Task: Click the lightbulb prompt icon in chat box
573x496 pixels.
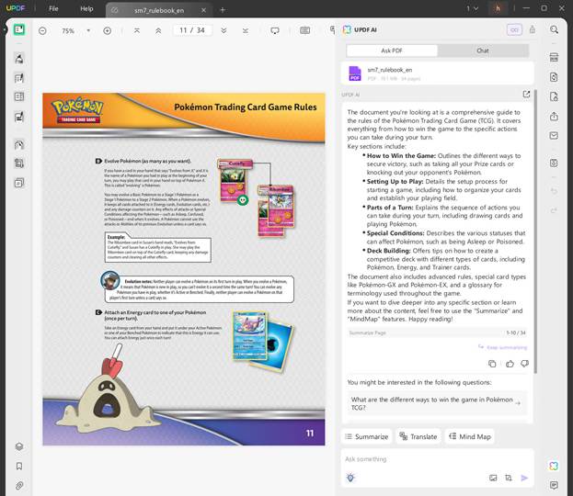Action: pyautogui.click(x=350, y=478)
